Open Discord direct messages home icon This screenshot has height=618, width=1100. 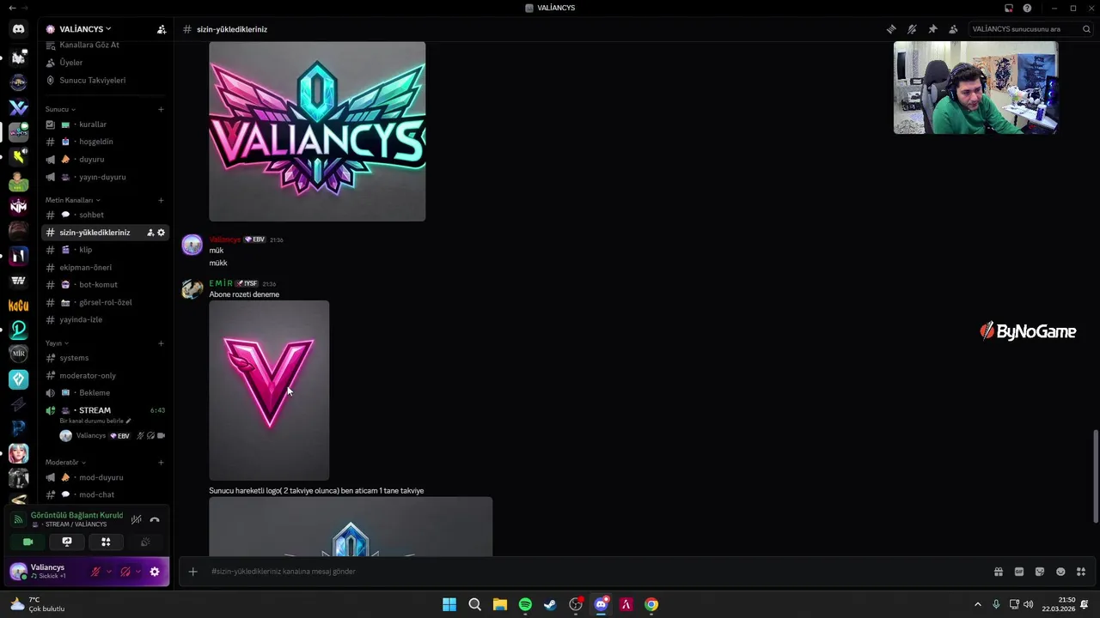click(18, 29)
